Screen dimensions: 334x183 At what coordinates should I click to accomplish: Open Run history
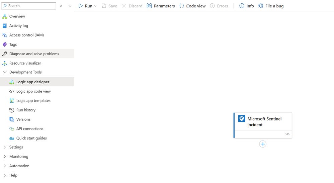(x=37, y=110)
